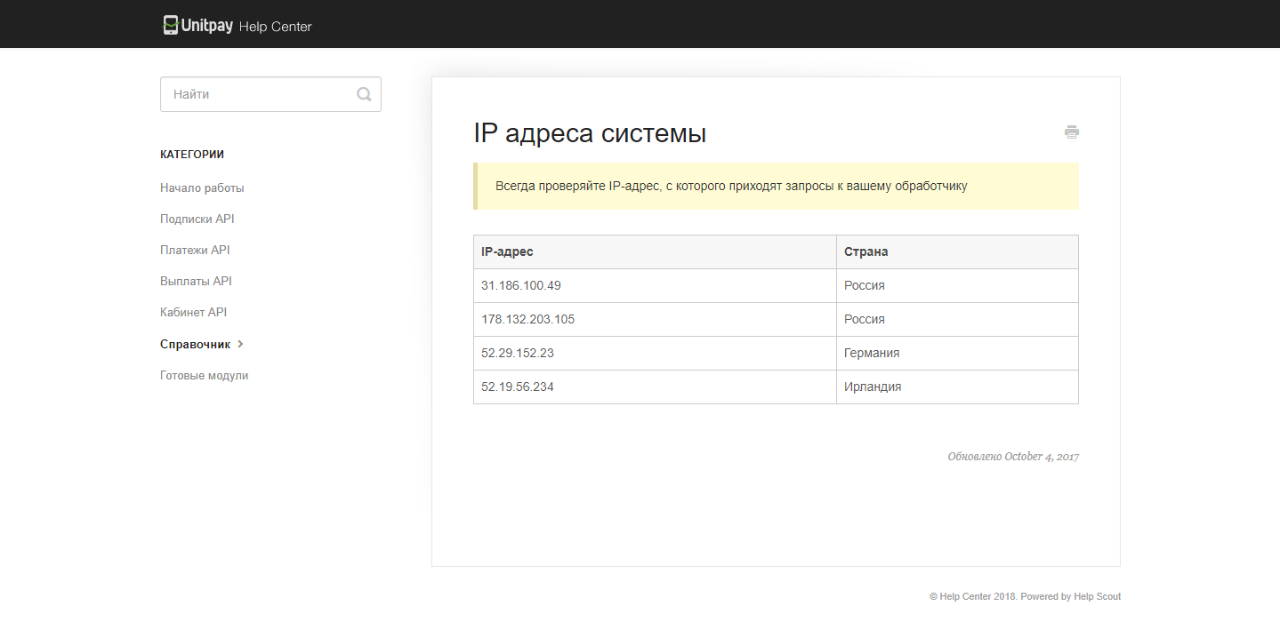
Task: Open the Кабинет API category
Action: click(193, 312)
